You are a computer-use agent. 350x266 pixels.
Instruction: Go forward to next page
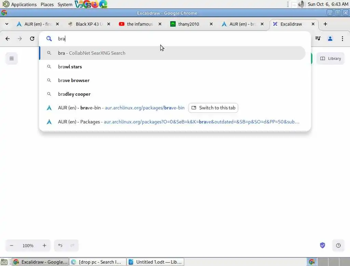pos(20,39)
